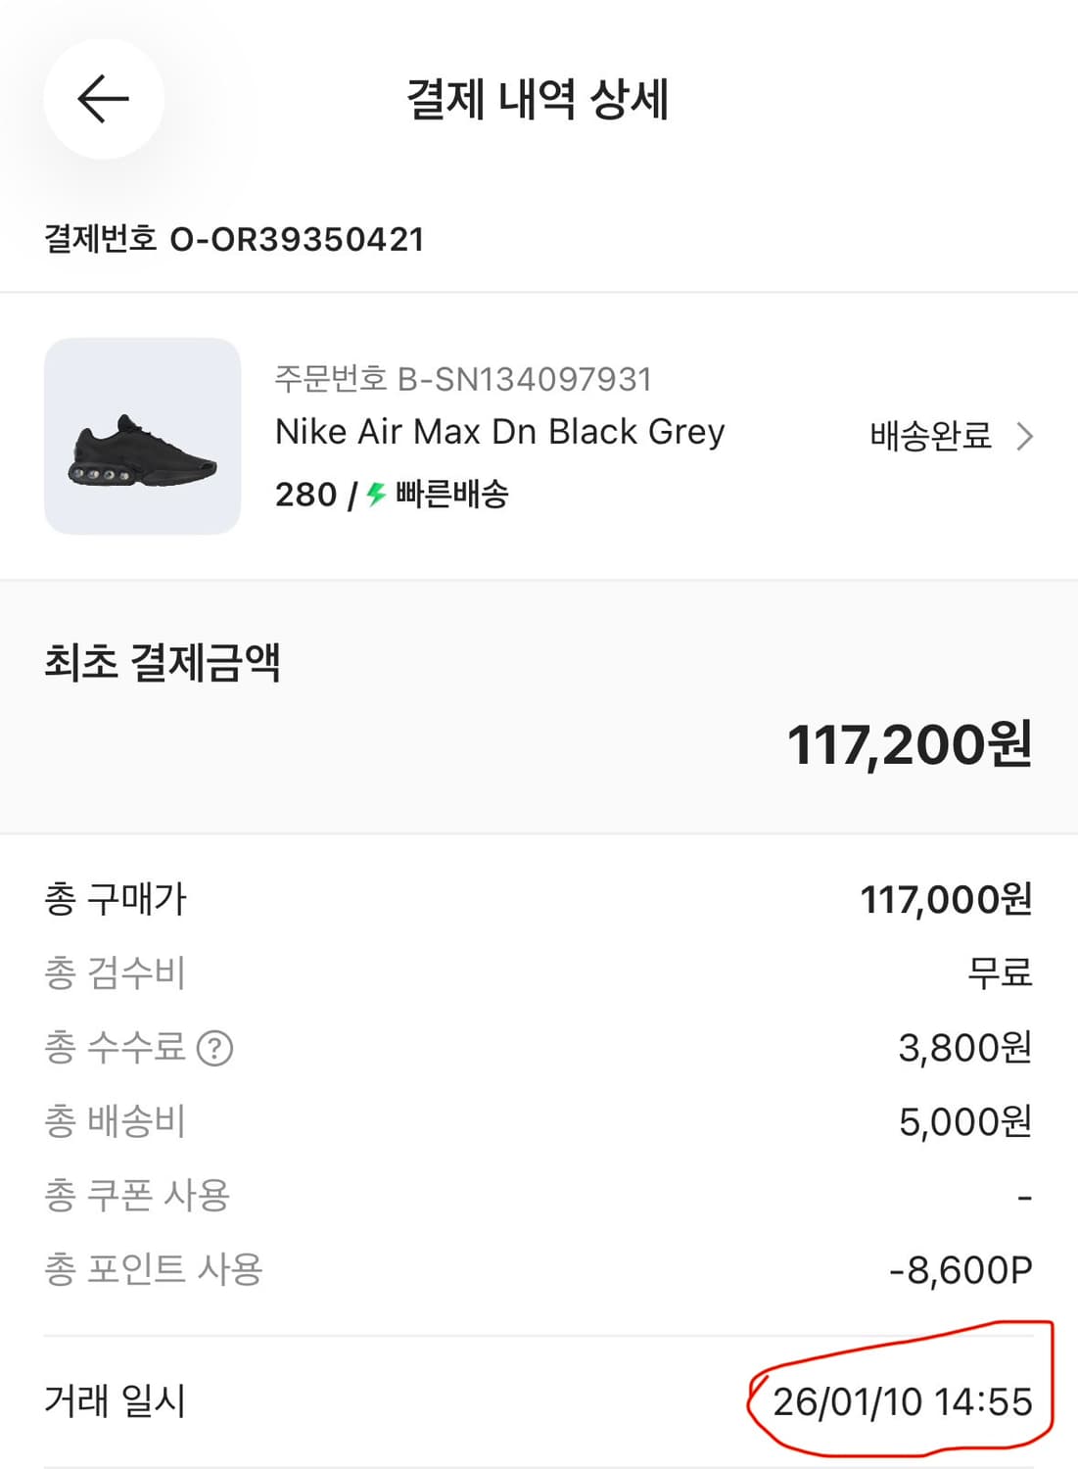
Task: Tap the 총 수수료 label
Action: pyautogui.click(x=115, y=1048)
